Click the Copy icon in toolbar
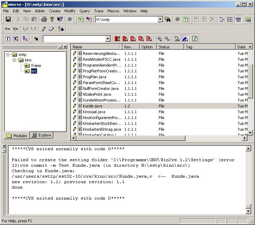The width and height of the screenshot is (255, 225). pyautogui.click(x=26, y=19)
